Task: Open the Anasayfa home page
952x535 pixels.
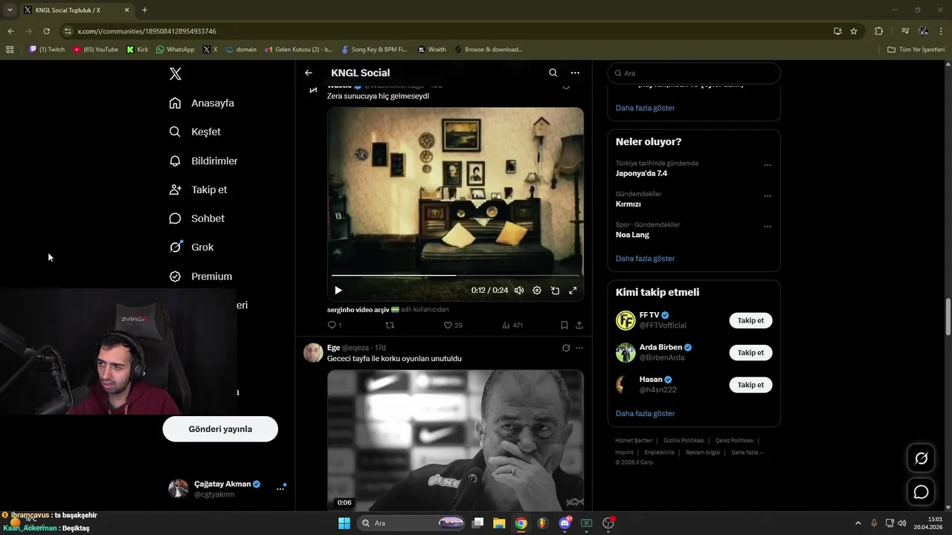Action: [202, 103]
